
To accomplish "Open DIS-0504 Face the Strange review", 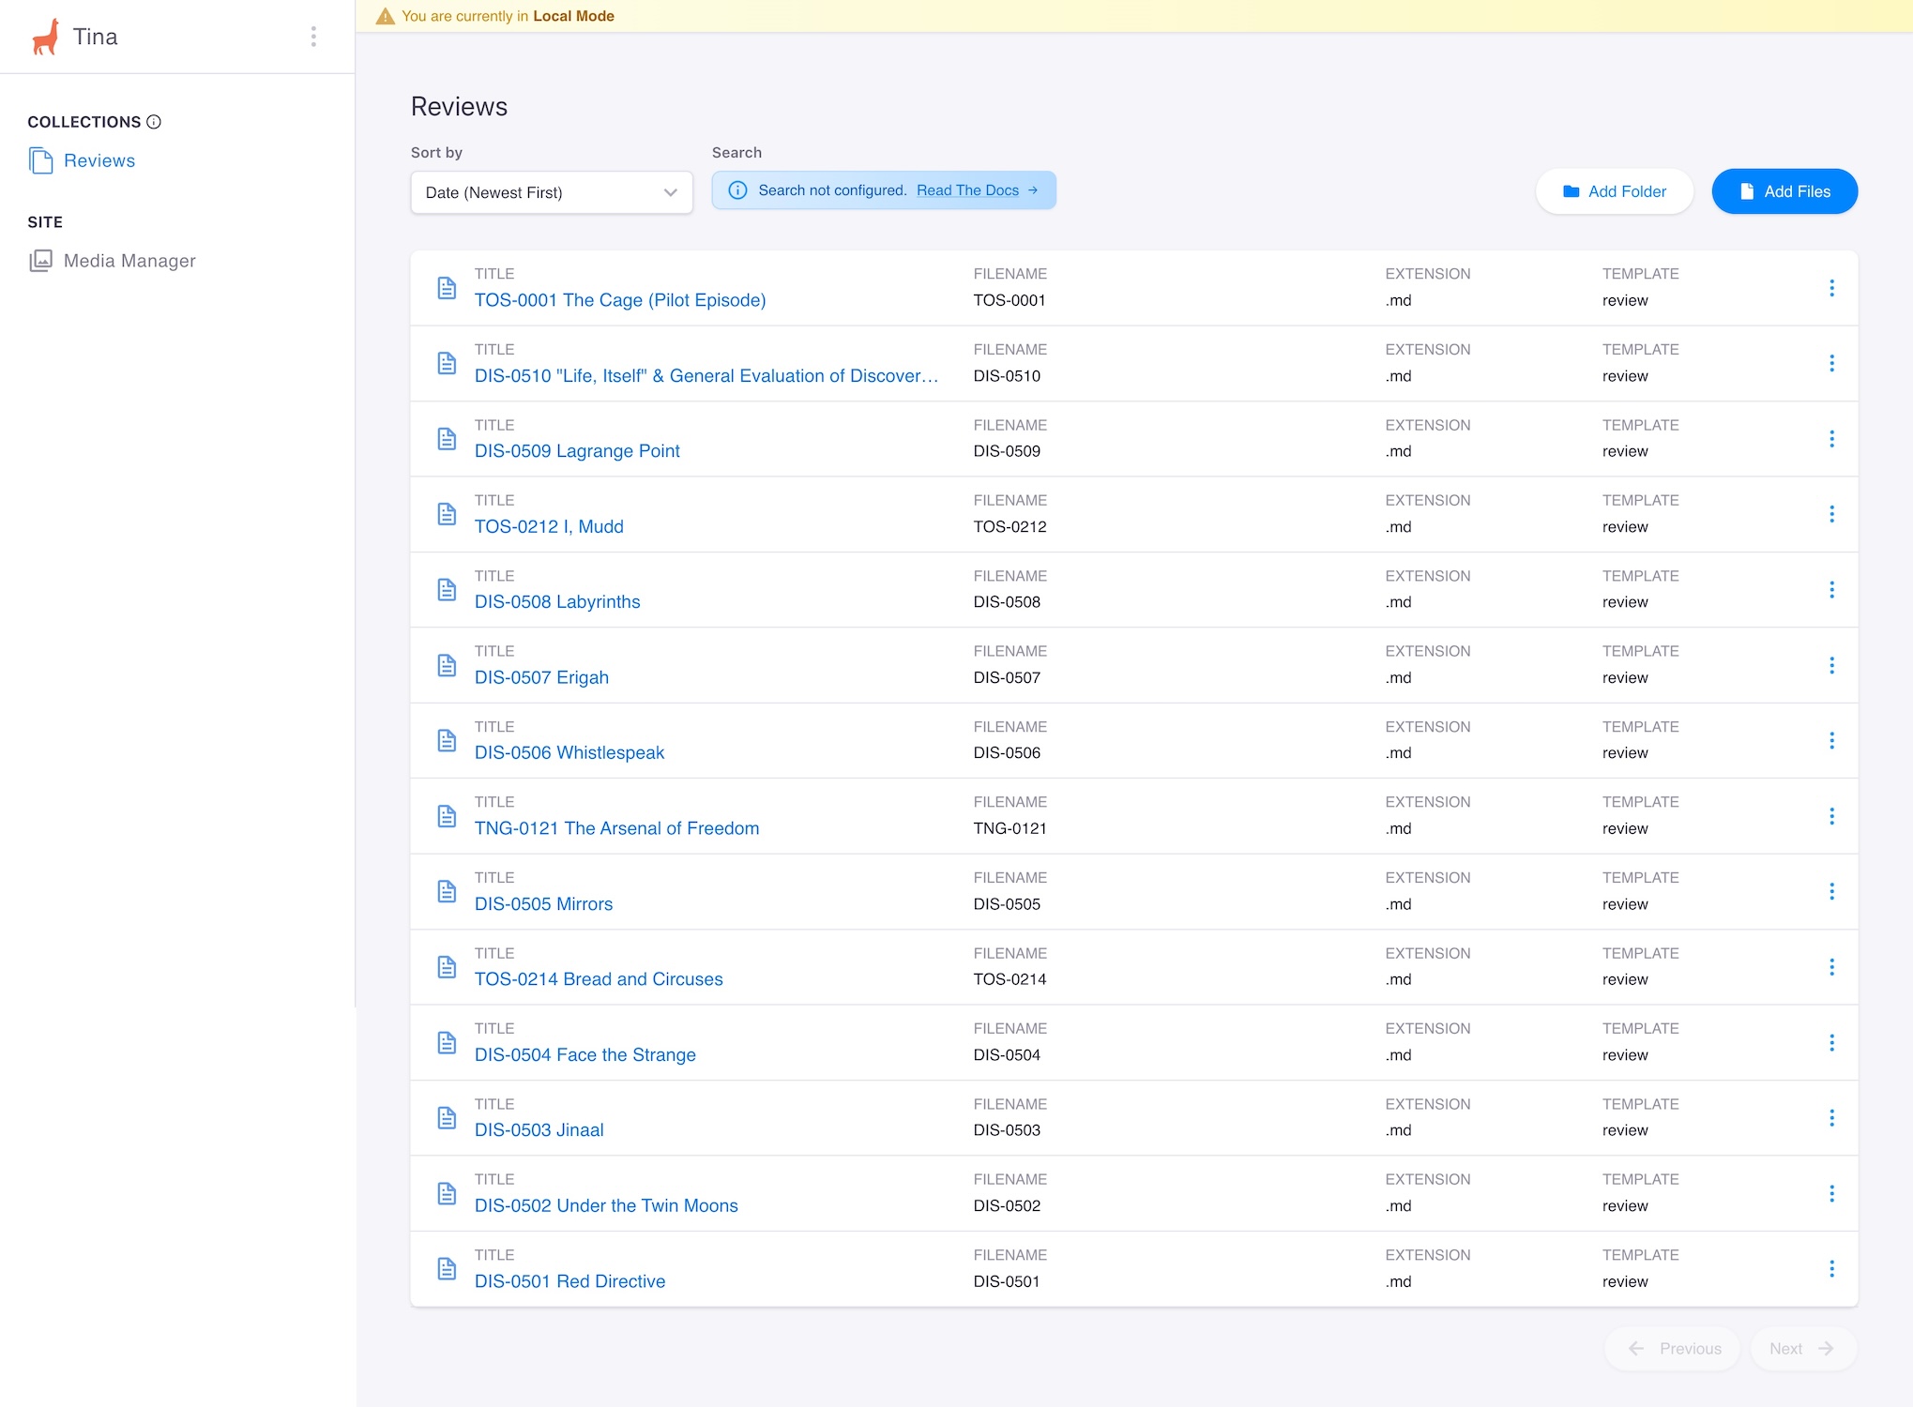I will [x=585, y=1055].
